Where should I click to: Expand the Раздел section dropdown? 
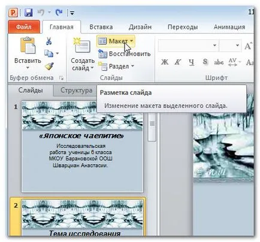click(x=116, y=66)
